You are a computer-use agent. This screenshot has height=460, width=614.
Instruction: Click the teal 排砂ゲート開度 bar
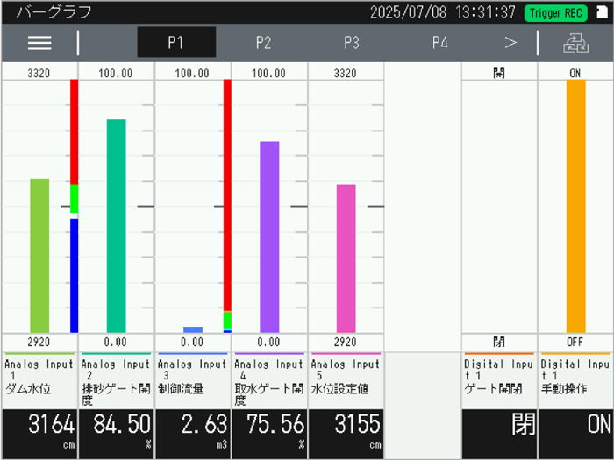(x=116, y=225)
